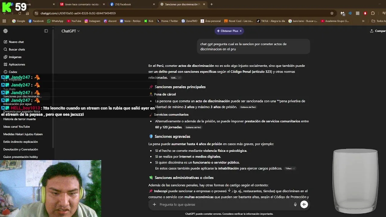The image size is (386, 217).
Task: Open the TikTok - Alegra tu día bookmark
Action: click(x=271, y=21)
